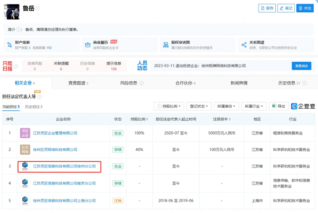Click info icon beside 担任法定代表人等
This screenshot has height=213, width=318.
40,97
